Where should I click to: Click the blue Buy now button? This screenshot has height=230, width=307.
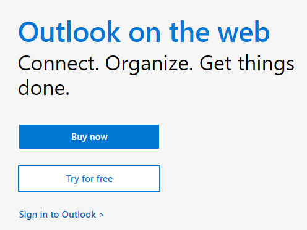click(x=89, y=136)
